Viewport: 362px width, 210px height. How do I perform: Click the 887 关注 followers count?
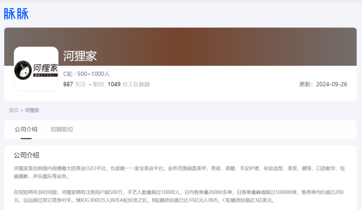point(75,84)
